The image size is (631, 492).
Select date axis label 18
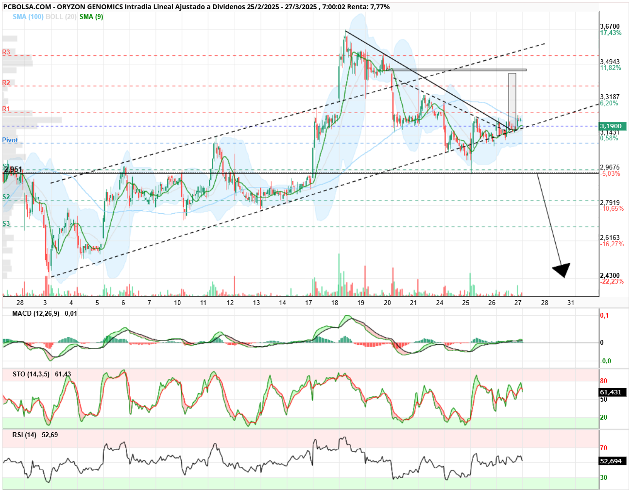coord(335,303)
